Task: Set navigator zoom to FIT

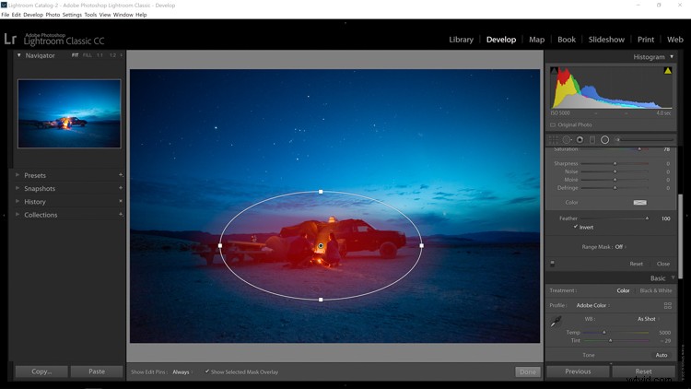Action: 75,55
